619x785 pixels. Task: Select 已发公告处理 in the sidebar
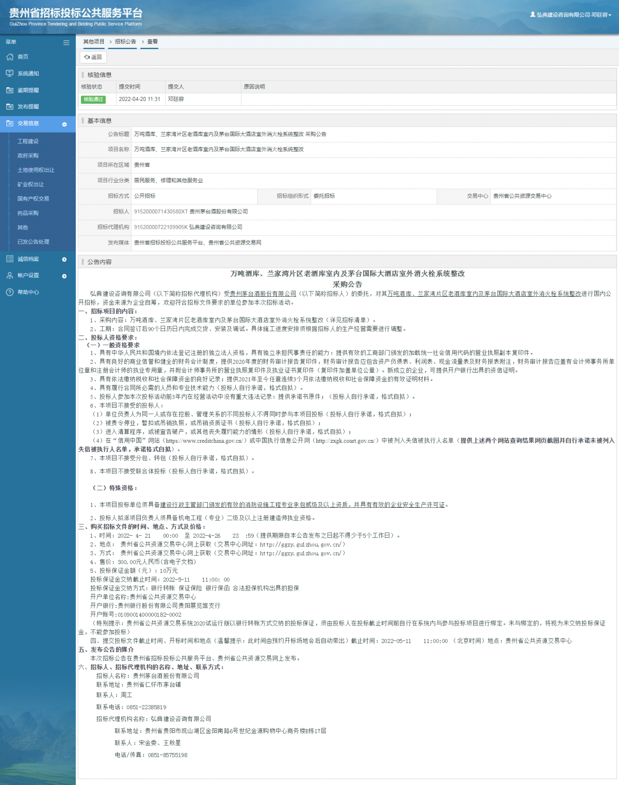tap(33, 242)
